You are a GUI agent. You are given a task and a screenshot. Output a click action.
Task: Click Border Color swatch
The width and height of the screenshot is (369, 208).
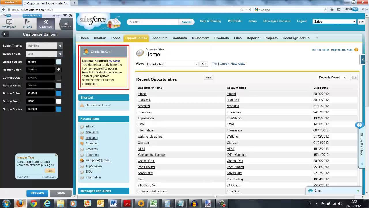tap(59, 86)
